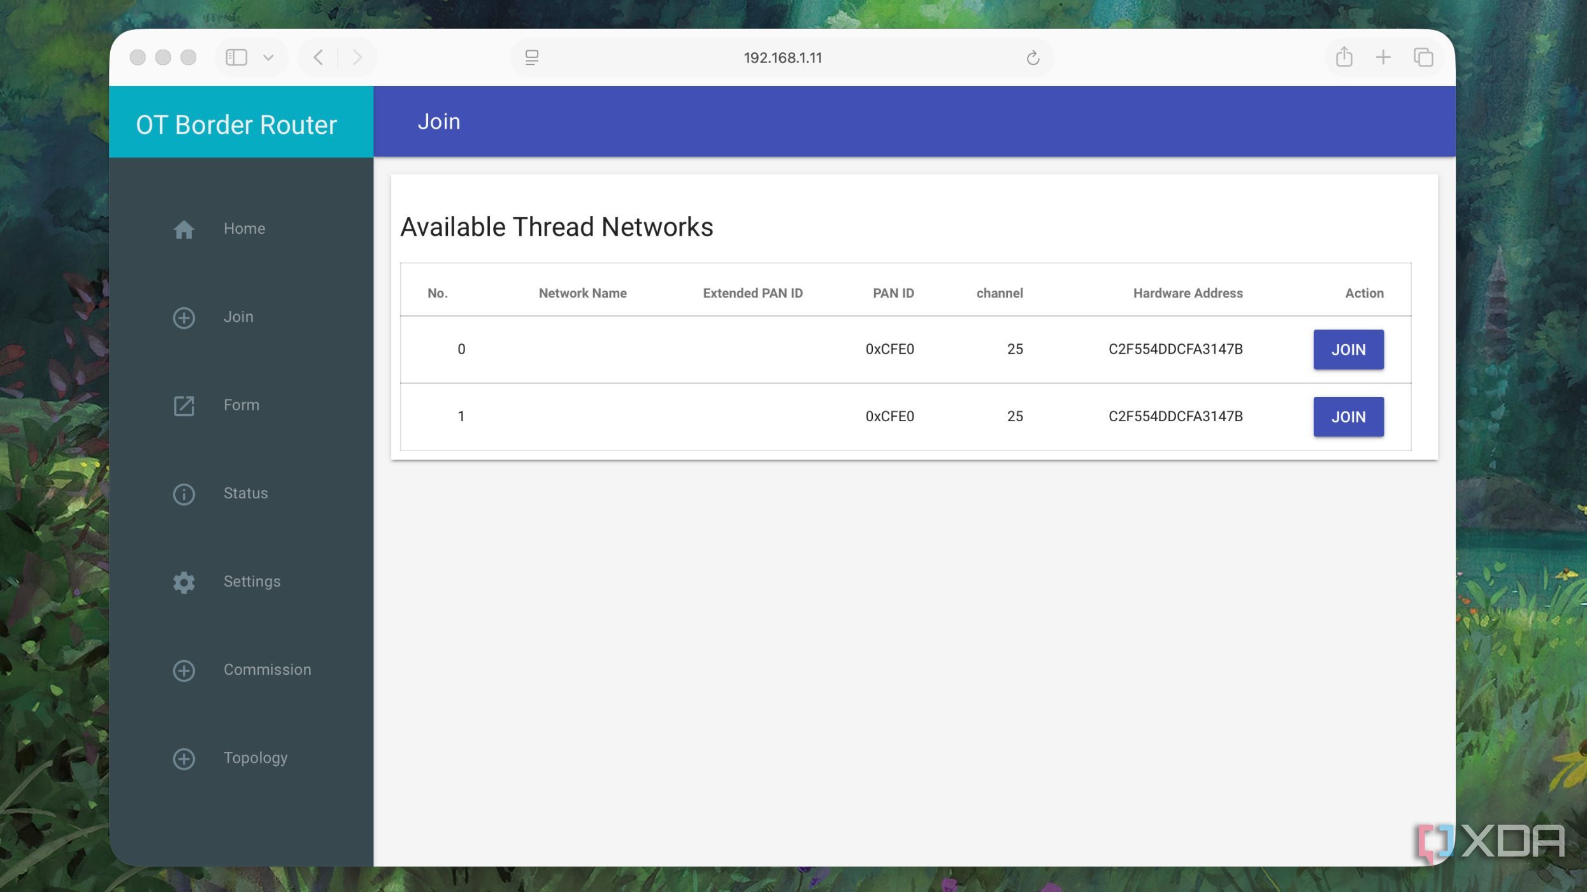Viewport: 1587px width, 892px height.
Task: Click the Available Thread Networks heading
Action: coord(556,227)
